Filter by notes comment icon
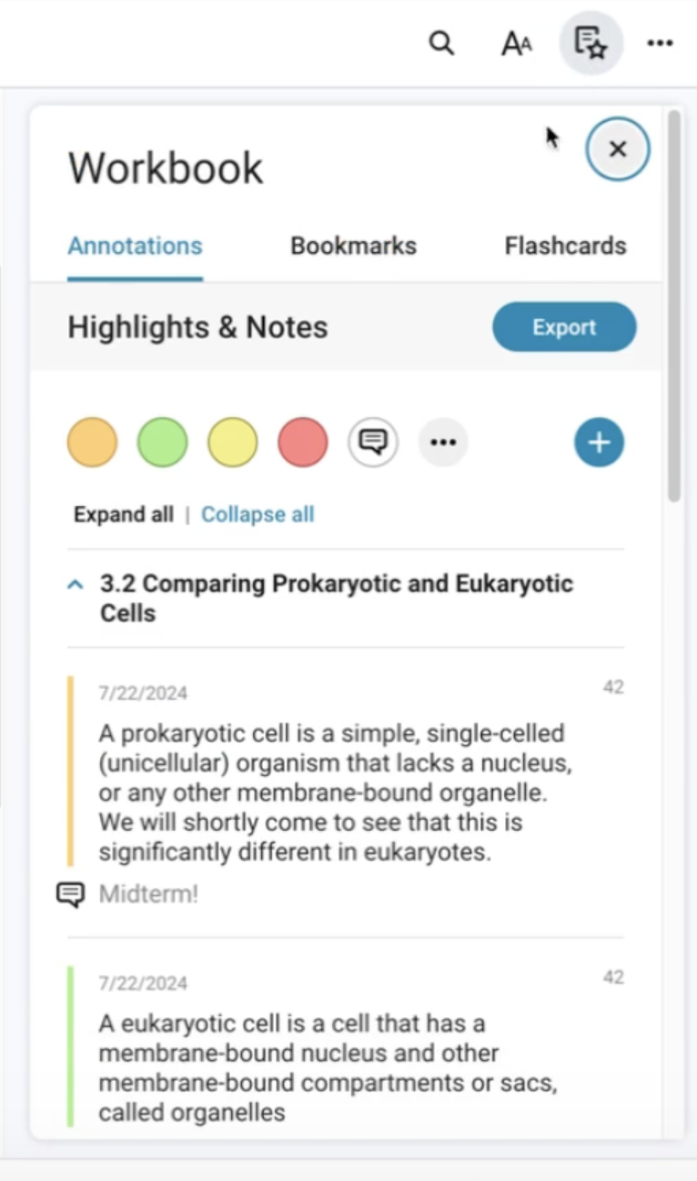Image resolution: width=697 pixels, height=1181 pixels. [373, 442]
